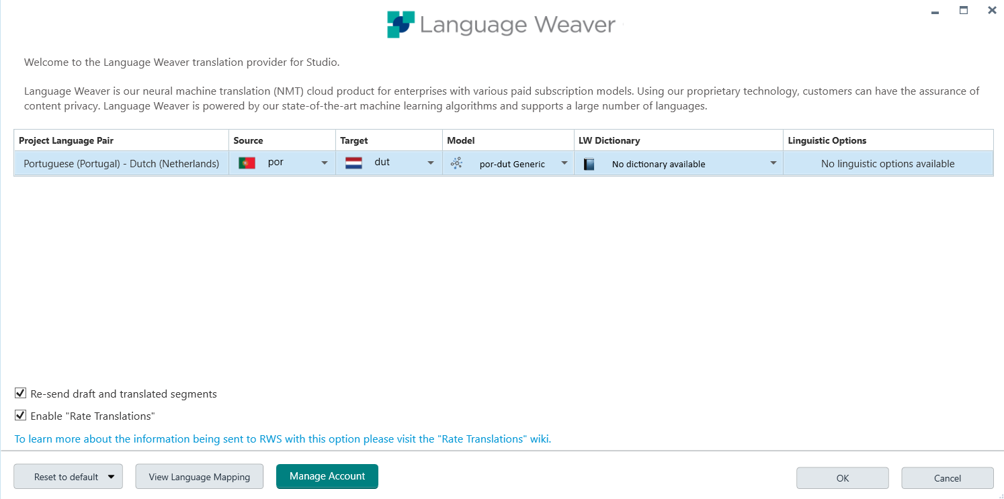1004x499 pixels.
Task: Click the Cancel button
Action: click(948, 478)
